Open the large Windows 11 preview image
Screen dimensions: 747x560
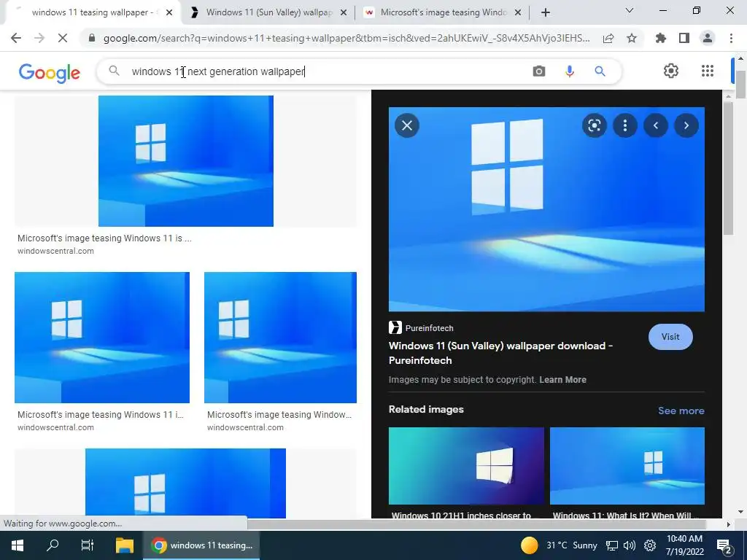(x=546, y=209)
